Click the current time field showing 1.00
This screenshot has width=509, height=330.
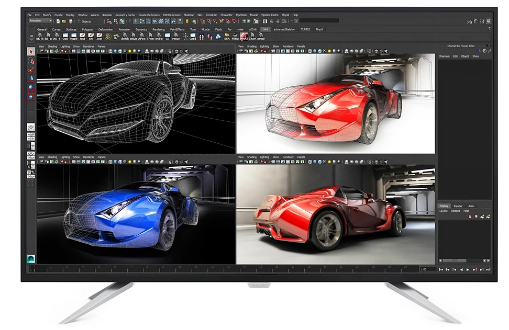click(x=427, y=269)
